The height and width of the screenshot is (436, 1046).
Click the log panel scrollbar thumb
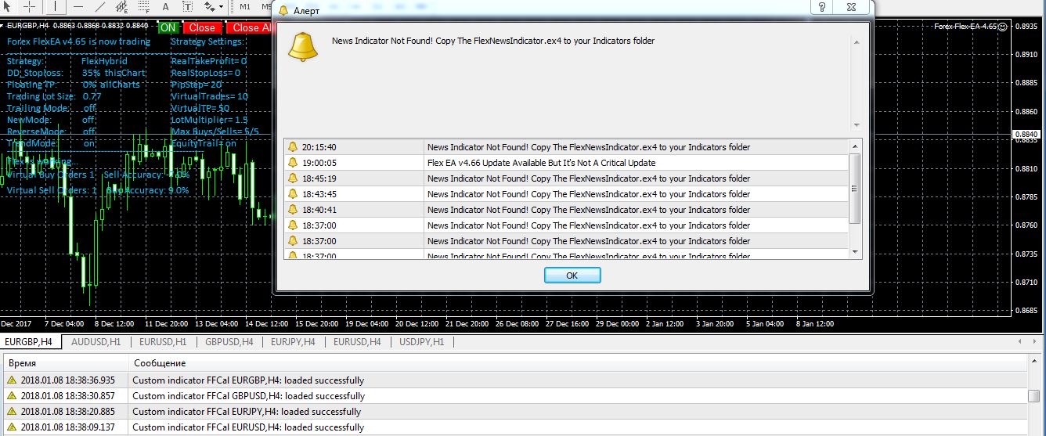pyautogui.click(x=1036, y=395)
